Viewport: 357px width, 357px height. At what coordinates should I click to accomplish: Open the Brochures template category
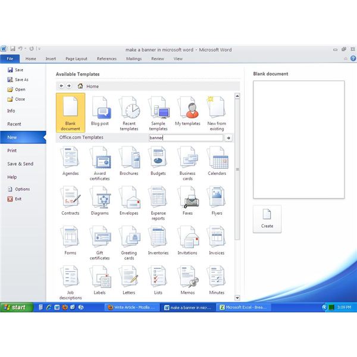(x=129, y=159)
